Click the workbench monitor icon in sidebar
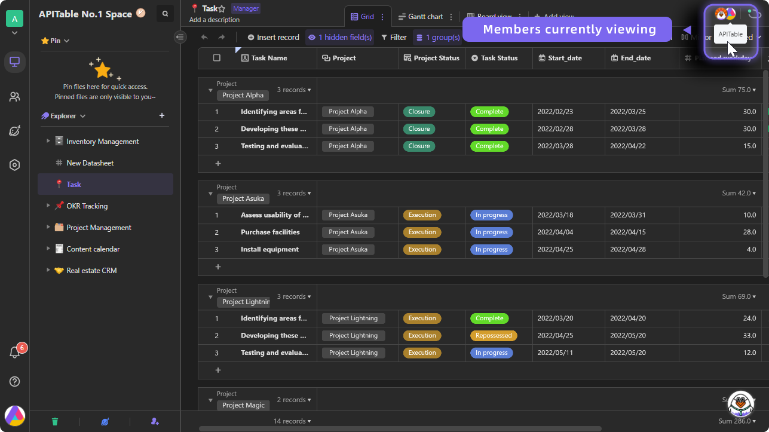 [14, 62]
